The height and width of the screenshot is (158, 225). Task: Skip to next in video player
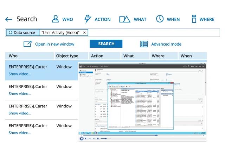[94, 138]
